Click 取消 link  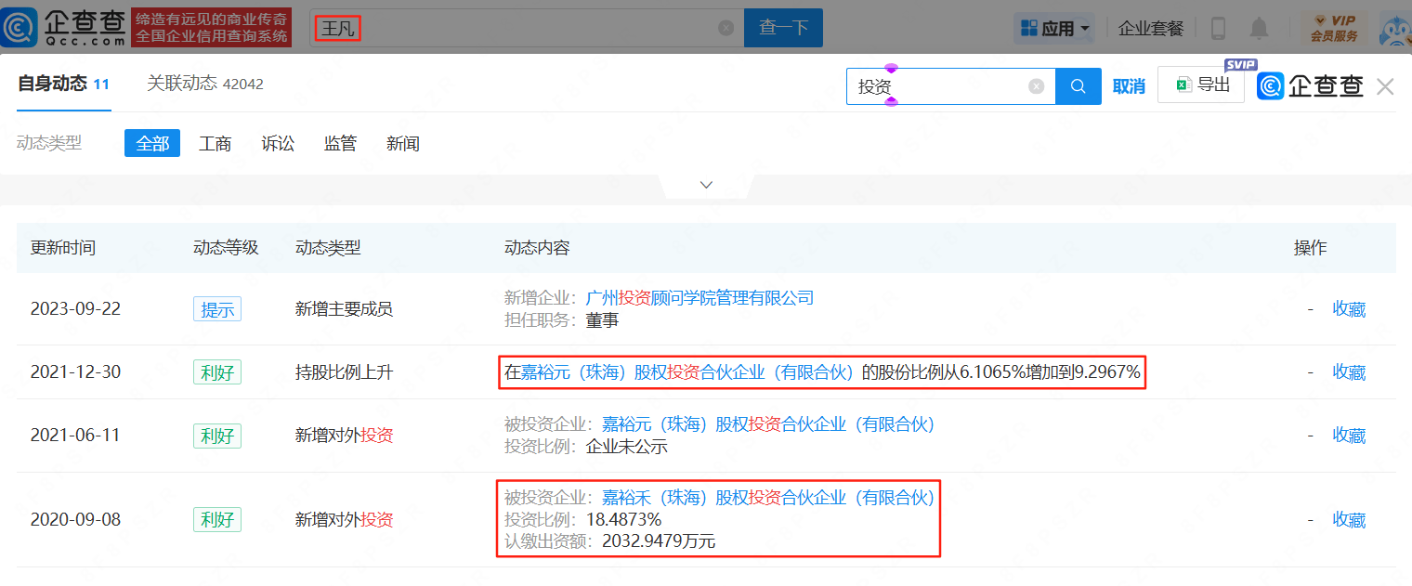(1129, 86)
